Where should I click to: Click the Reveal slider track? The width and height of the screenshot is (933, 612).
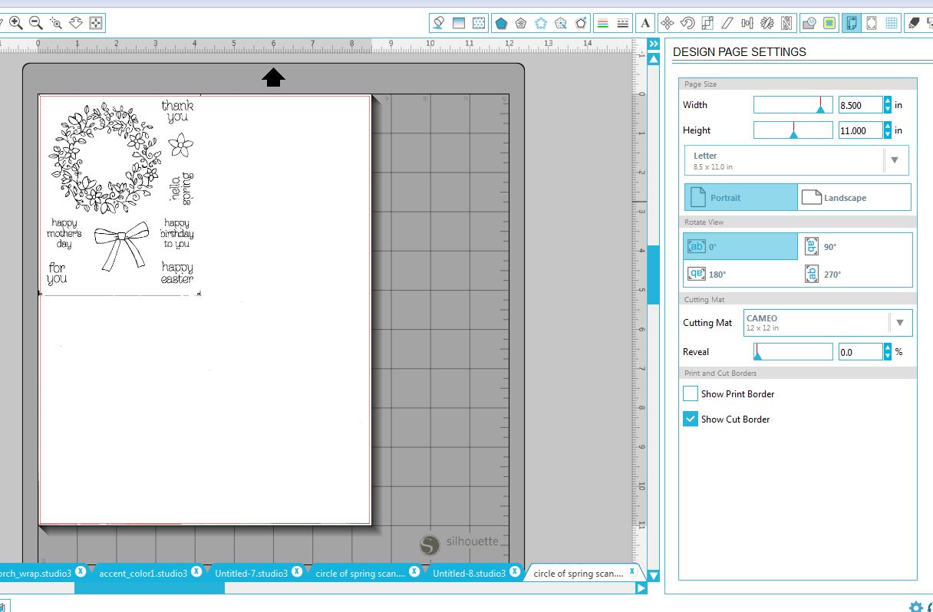tap(793, 352)
